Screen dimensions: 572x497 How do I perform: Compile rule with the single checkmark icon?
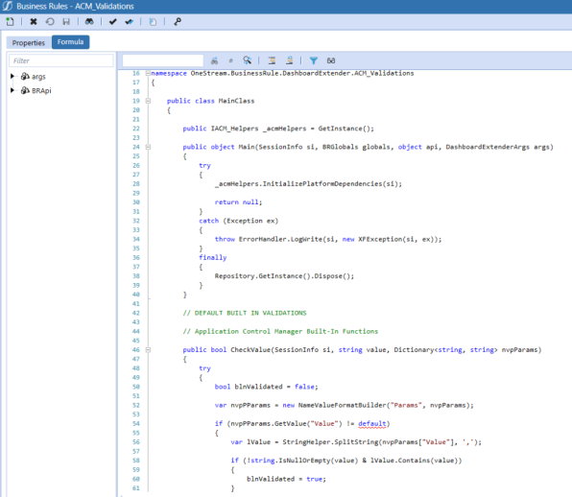pos(112,22)
